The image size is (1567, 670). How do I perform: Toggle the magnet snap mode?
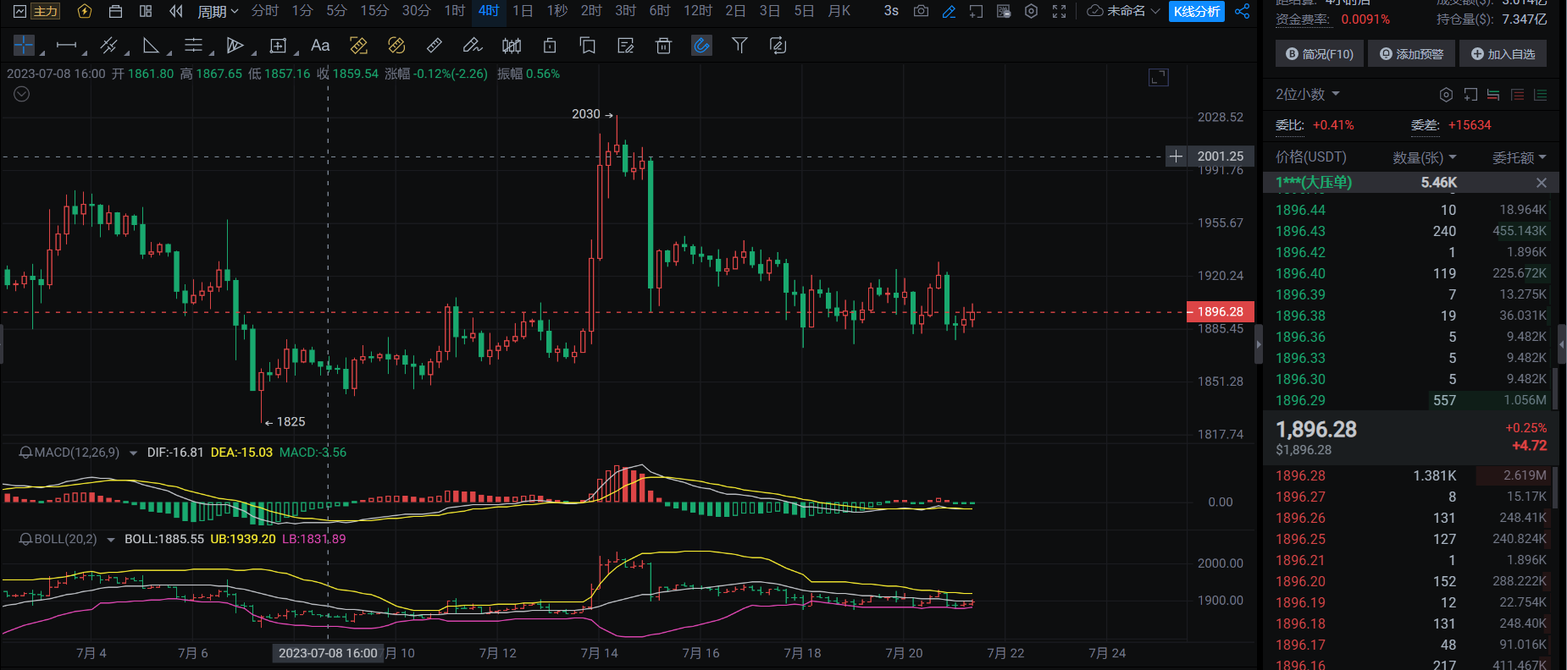point(701,46)
